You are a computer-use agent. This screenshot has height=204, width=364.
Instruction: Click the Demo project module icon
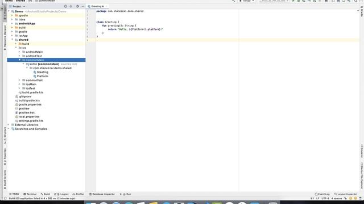[x=13, y=11]
